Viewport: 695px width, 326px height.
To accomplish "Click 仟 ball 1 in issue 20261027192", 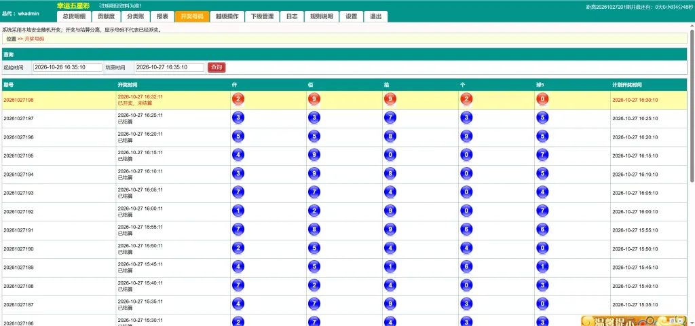I will [x=238, y=211].
